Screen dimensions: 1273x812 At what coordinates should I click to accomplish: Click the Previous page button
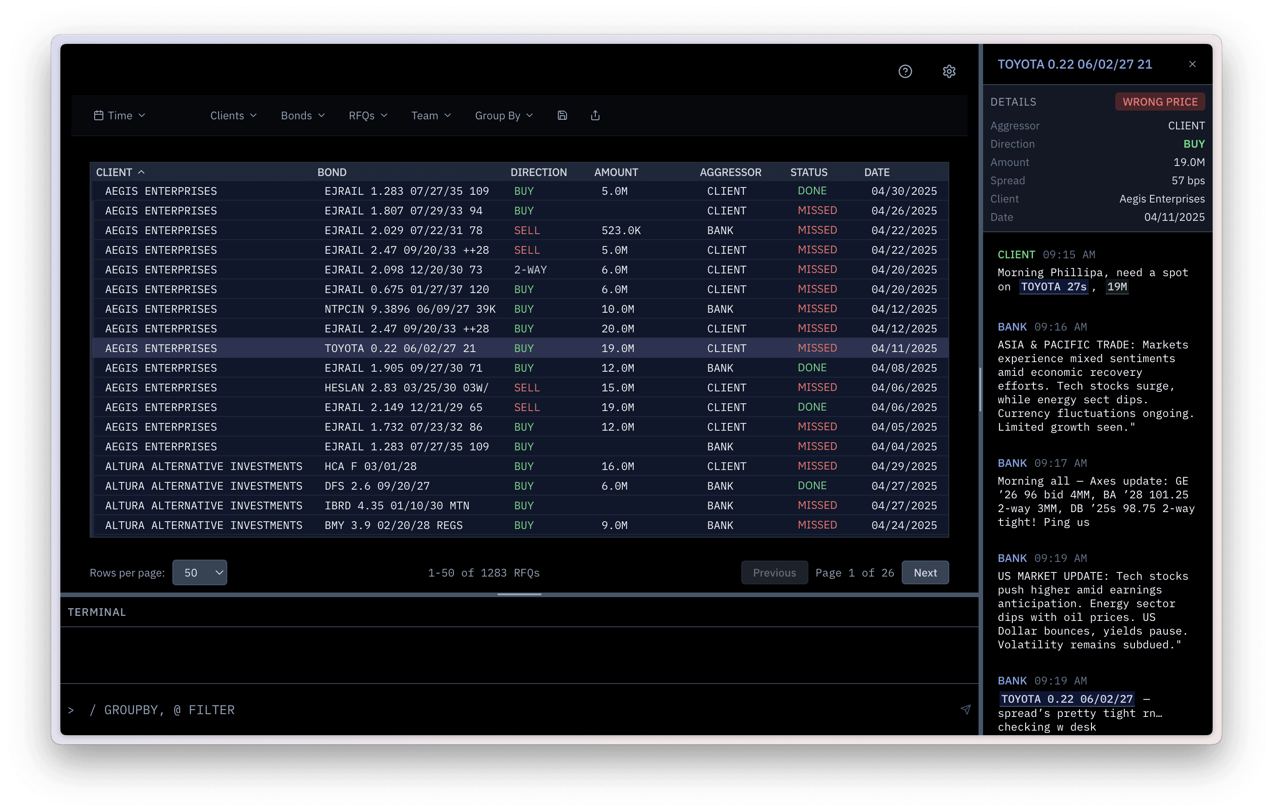[774, 572]
